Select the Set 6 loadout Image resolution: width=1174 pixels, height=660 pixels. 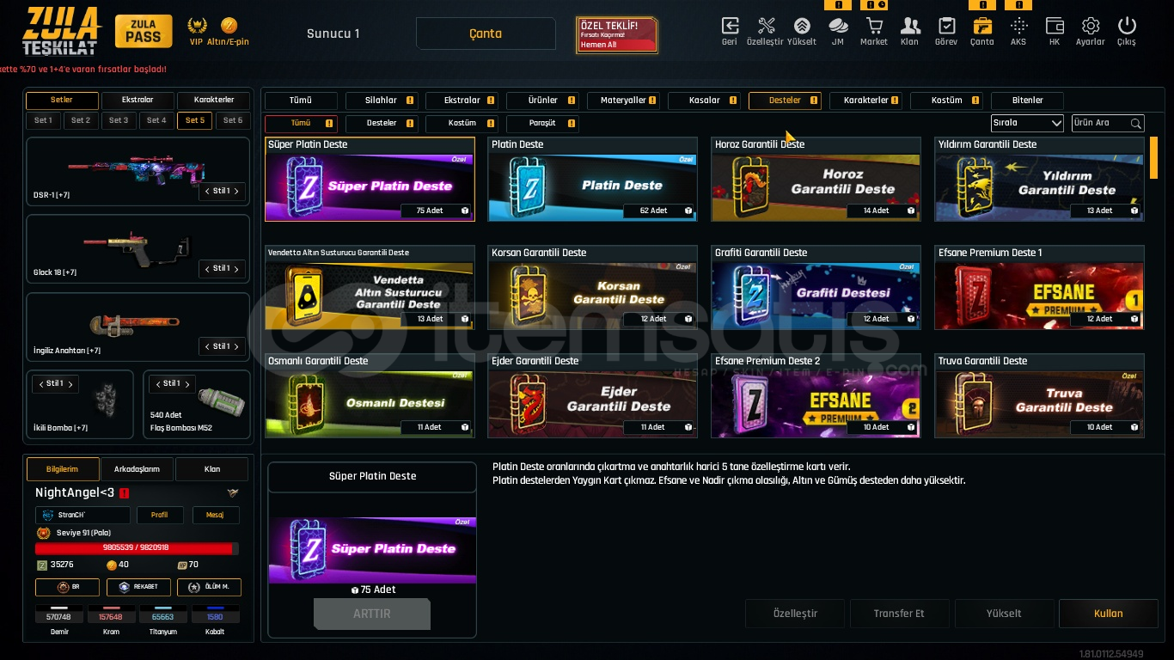point(233,120)
